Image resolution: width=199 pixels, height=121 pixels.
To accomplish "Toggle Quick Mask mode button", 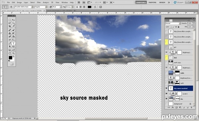I will coord(12,64).
